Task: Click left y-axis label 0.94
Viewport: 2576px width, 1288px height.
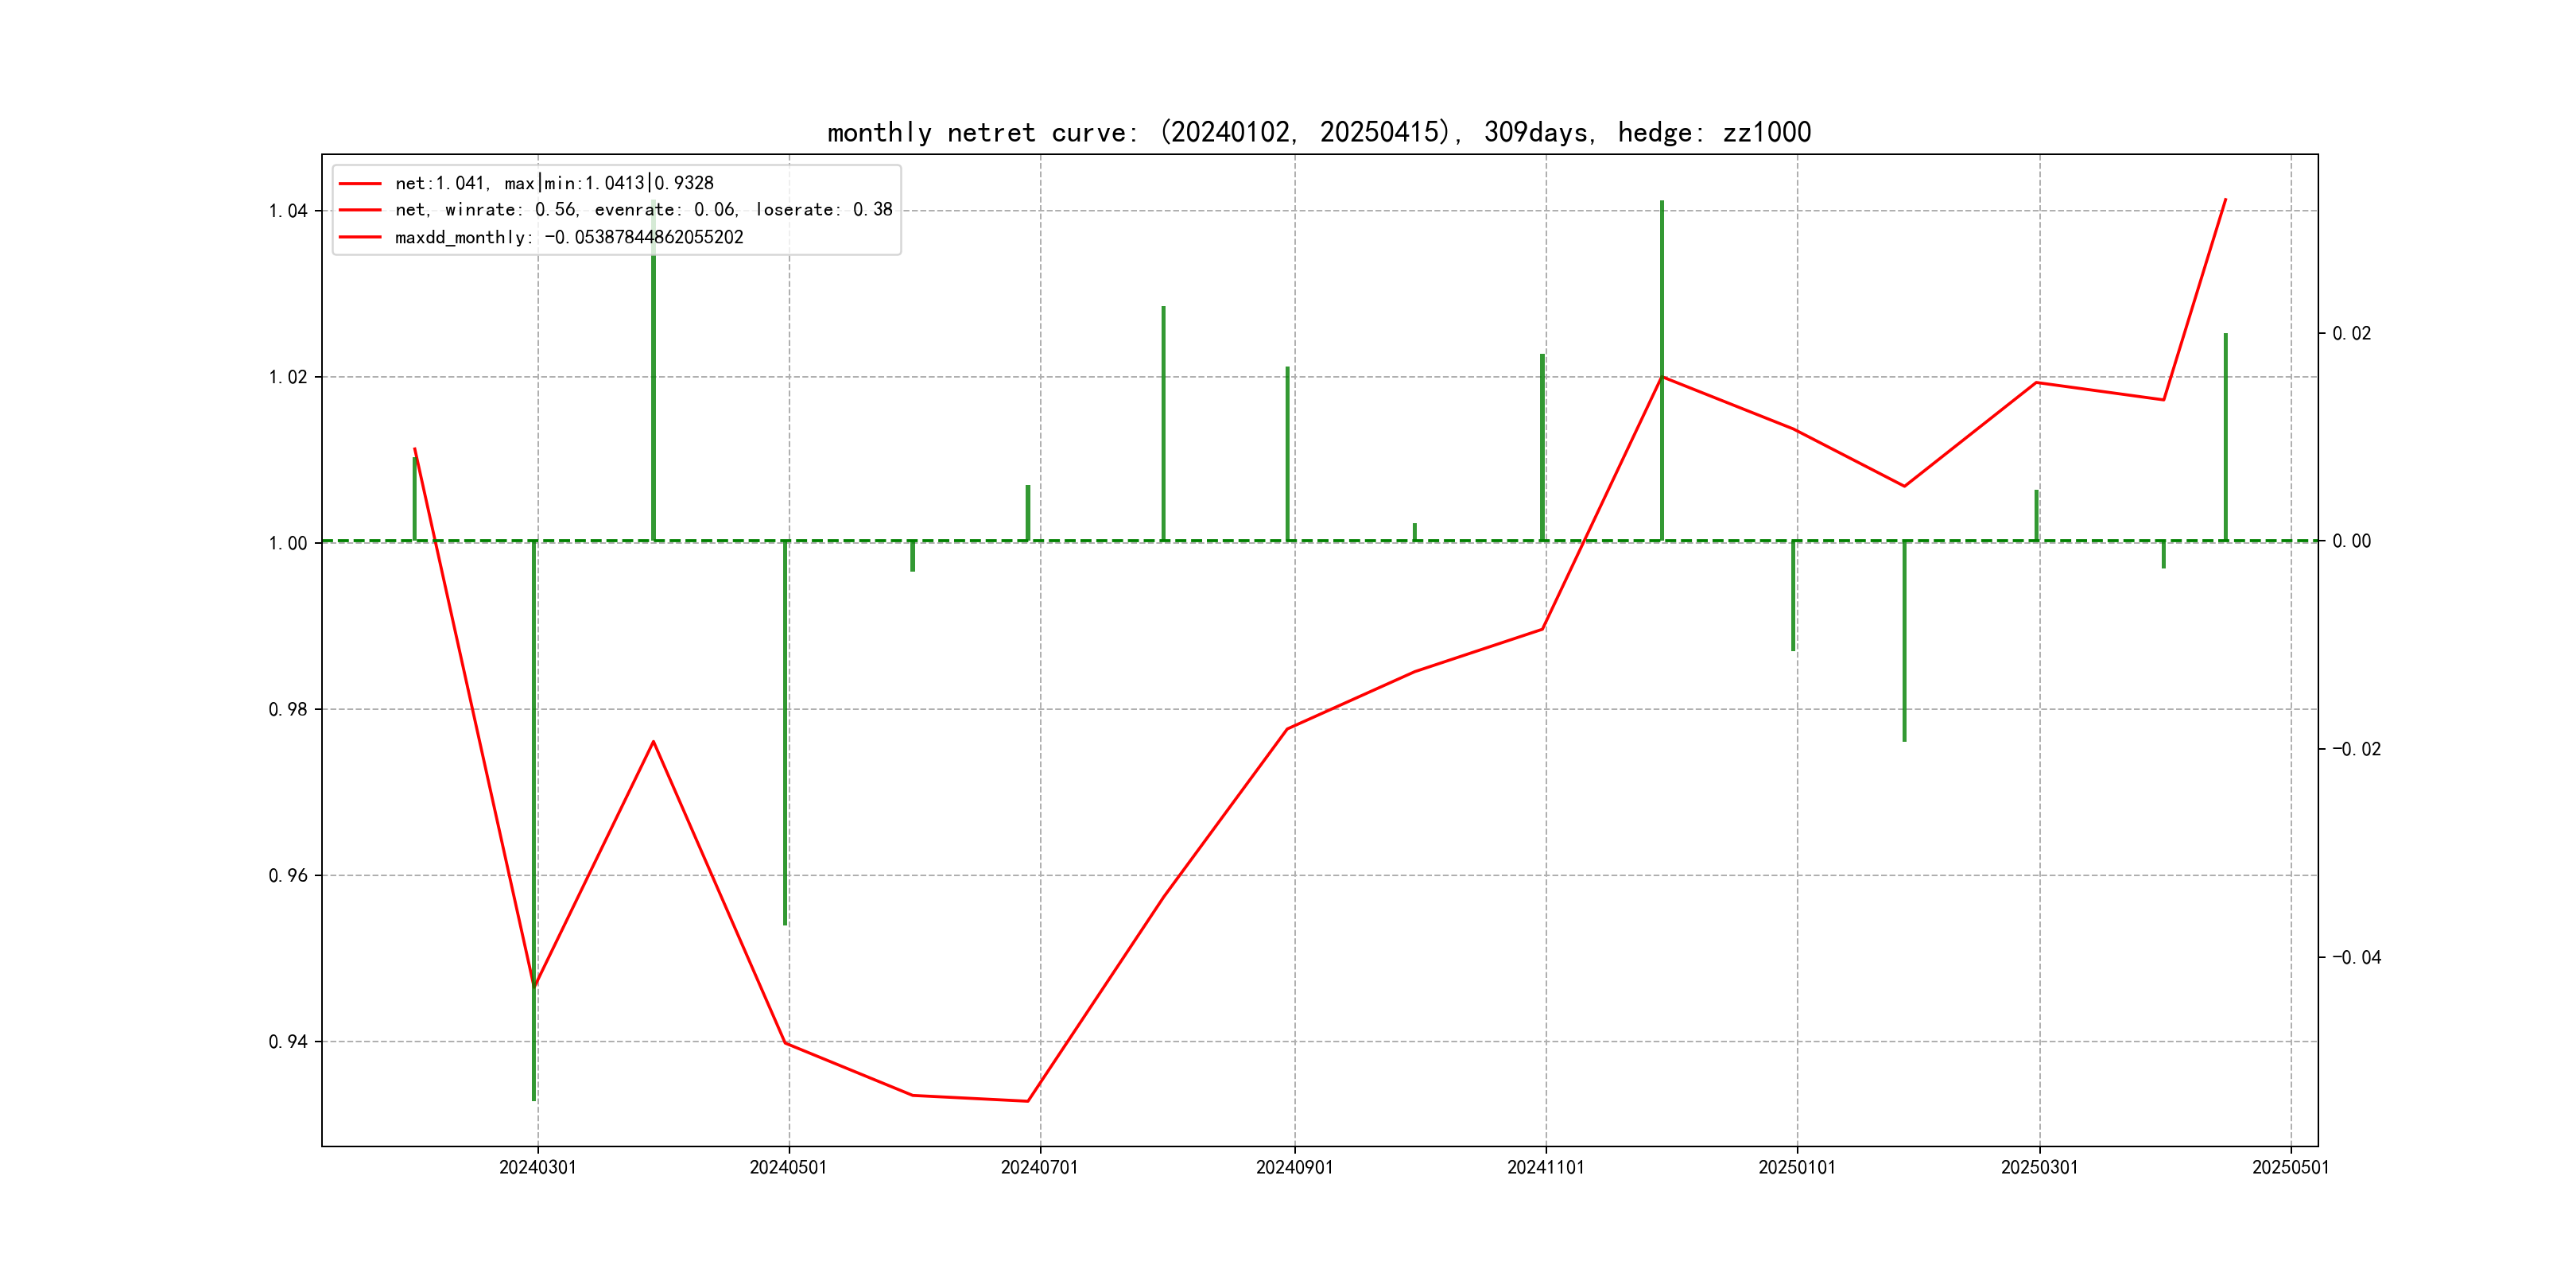Action: click(x=288, y=1042)
